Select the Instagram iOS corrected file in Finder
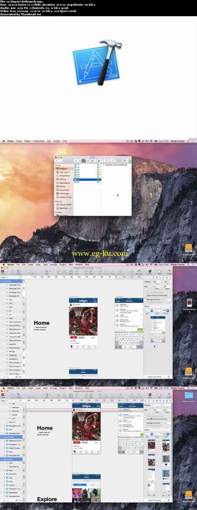Viewport: 197px width, 510px height. (115, 165)
